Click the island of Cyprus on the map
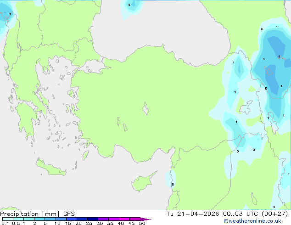291x225 pixels. (143, 182)
